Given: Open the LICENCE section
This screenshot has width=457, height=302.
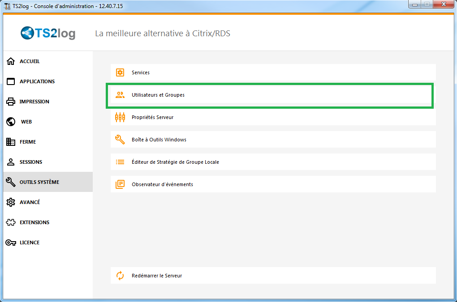Looking at the screenshot, I should [48, 242].
